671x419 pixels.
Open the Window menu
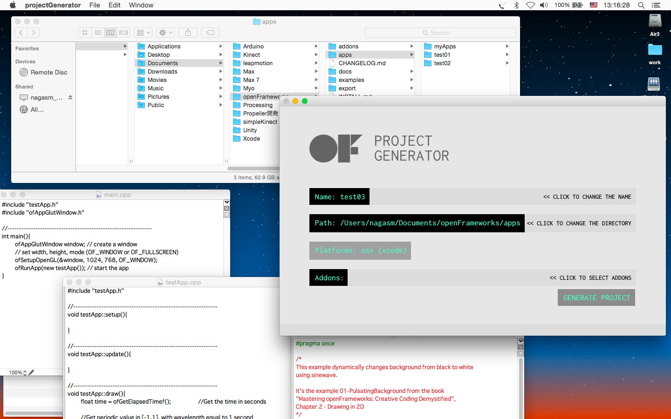[x=141, y=5]
